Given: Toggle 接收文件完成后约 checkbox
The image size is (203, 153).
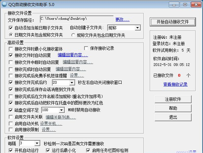Looking at the screenshot, I should (11, 82).
